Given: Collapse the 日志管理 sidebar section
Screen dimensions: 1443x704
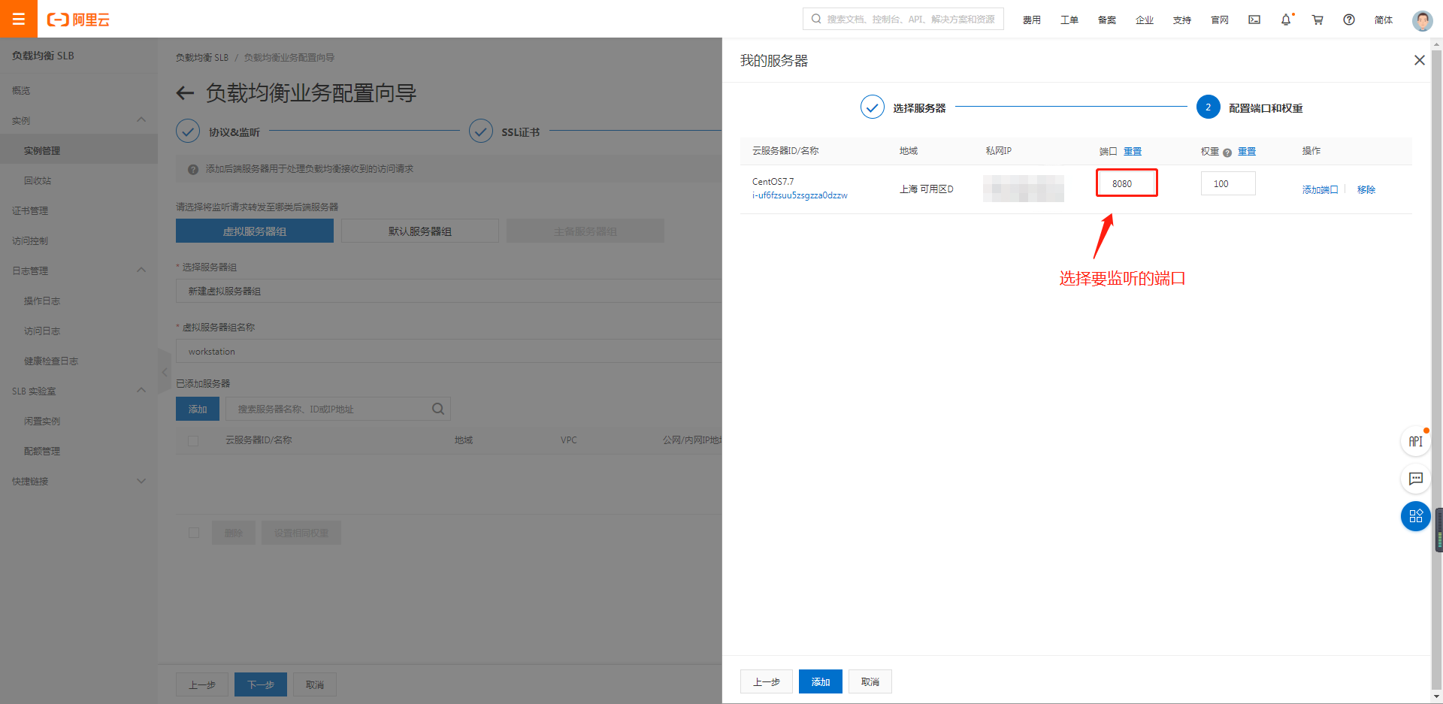Looking at the screenshot, I should point(141,270).
